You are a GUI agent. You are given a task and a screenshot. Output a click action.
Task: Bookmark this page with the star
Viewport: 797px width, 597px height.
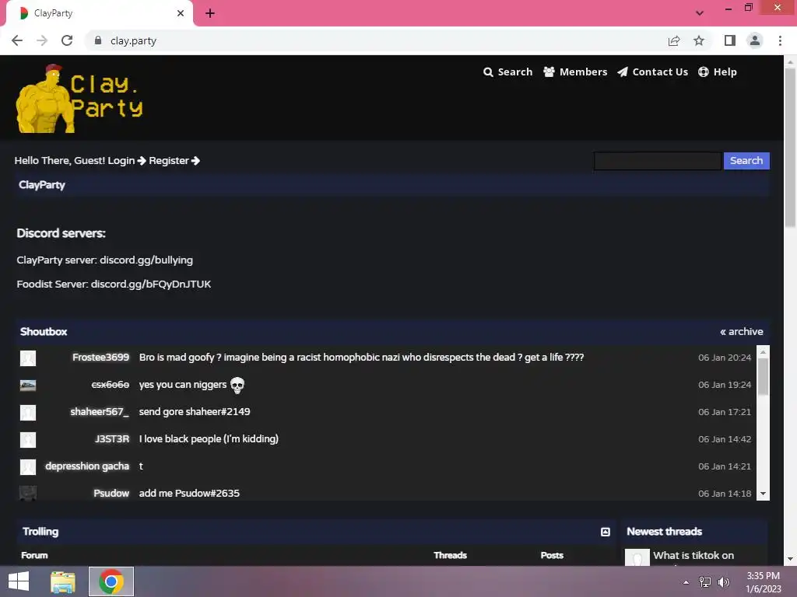click(x=699, y=40)
